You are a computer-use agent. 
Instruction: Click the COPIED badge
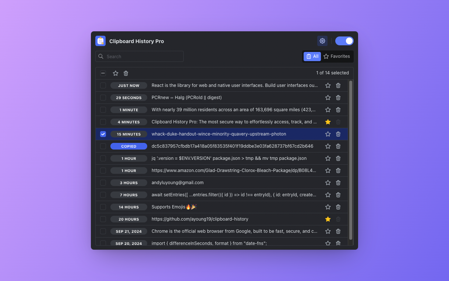(129, 146)
